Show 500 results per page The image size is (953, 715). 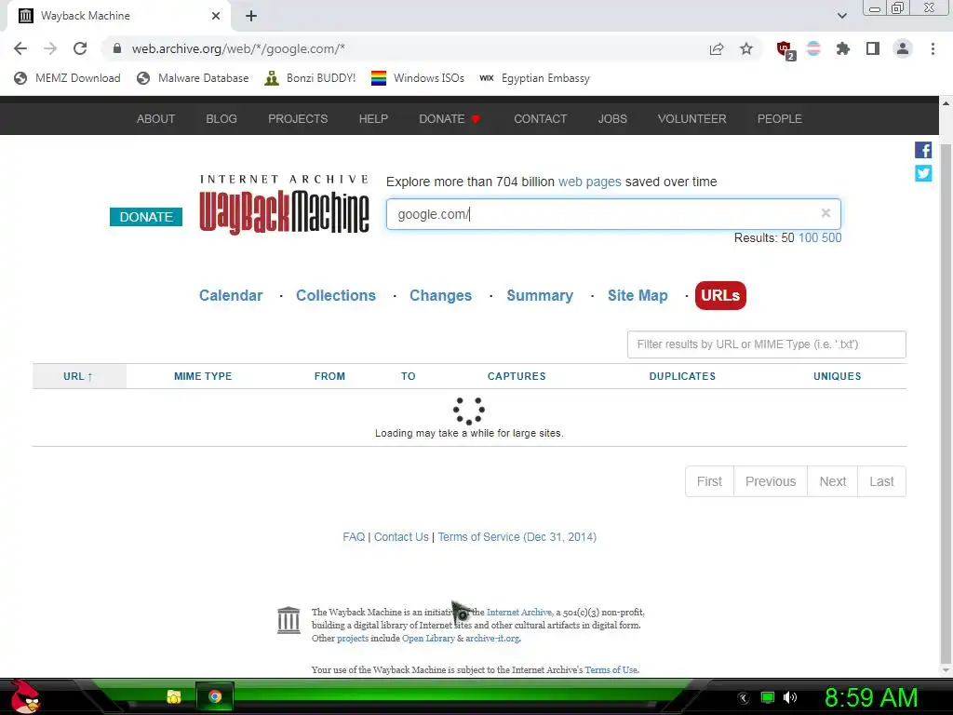click(x=831, y=237)
